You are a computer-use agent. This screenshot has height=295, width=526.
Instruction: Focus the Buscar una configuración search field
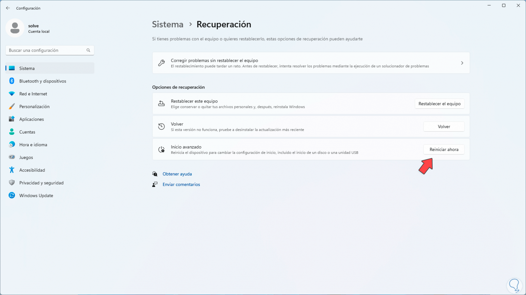50,50
